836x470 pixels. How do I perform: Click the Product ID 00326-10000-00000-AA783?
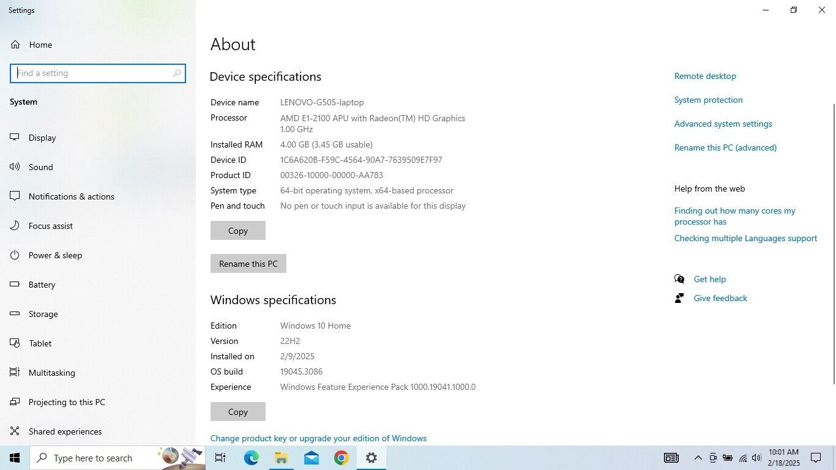(x=332, y=175)
